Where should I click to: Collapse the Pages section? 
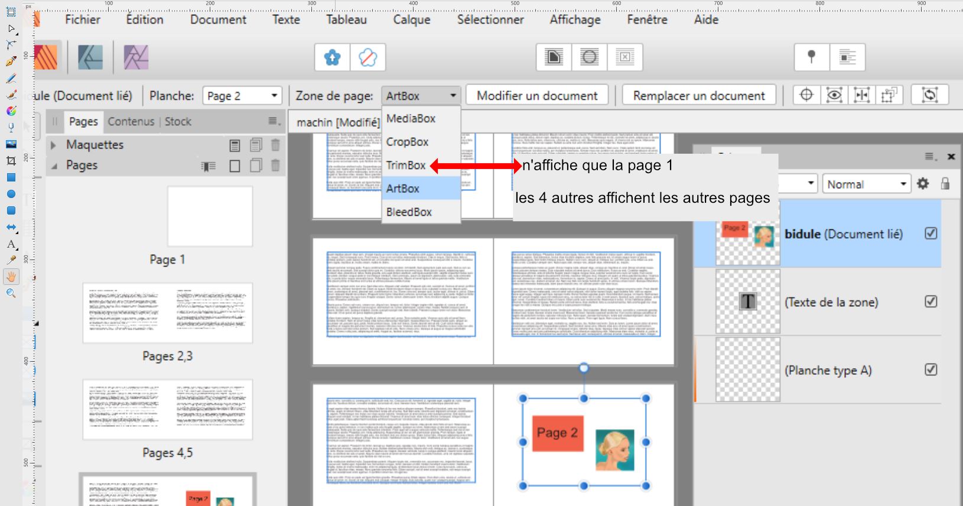53,166
